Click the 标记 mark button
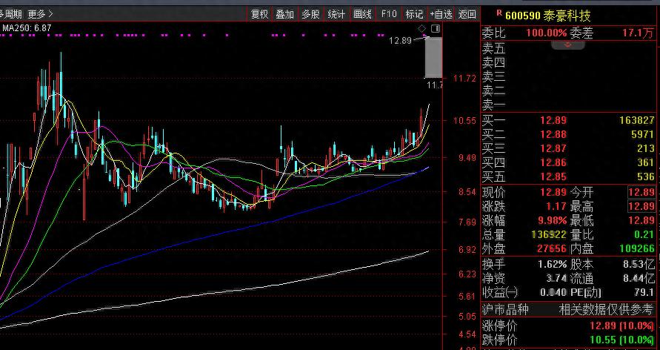660x350 pixels. coord(414,14)
